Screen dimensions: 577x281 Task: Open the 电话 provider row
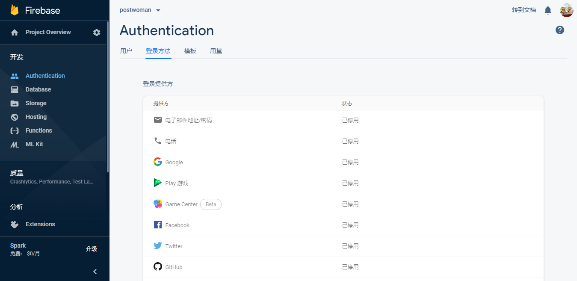[x=343, y=141]
